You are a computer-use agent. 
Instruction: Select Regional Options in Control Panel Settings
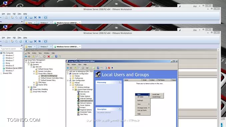[86, 110]
